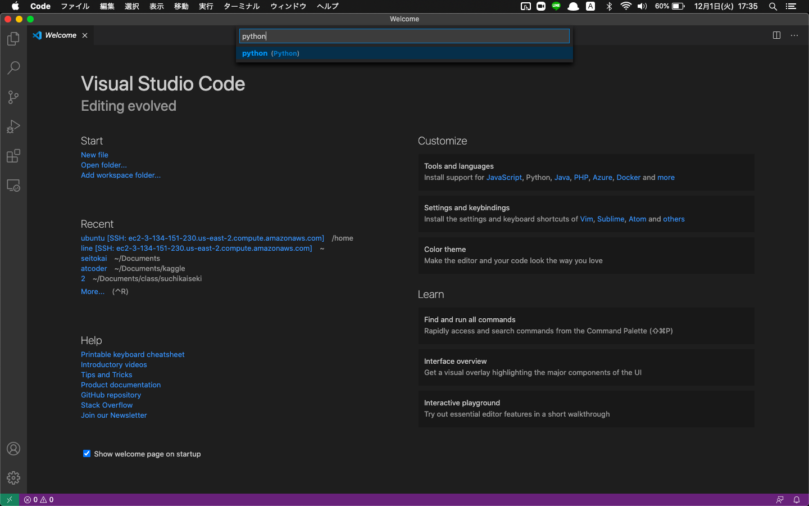Click Add workspace folder... link
Image resolution: width=809 pixels, height=506 pixels.
[x=121, y=175]
